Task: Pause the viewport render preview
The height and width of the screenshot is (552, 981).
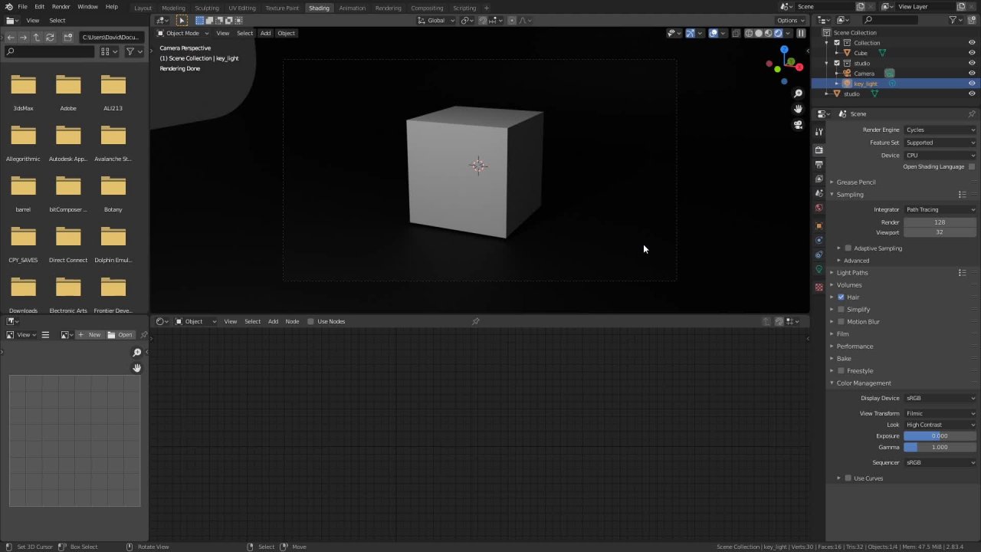Action: tap(801, 33)
